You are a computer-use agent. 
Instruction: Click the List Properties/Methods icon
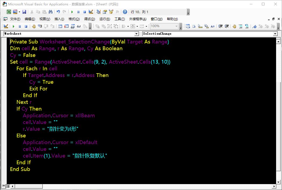coord(188,26)
